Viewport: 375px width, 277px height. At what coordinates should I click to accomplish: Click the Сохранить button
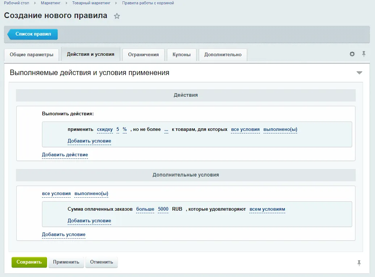point(29,262)
